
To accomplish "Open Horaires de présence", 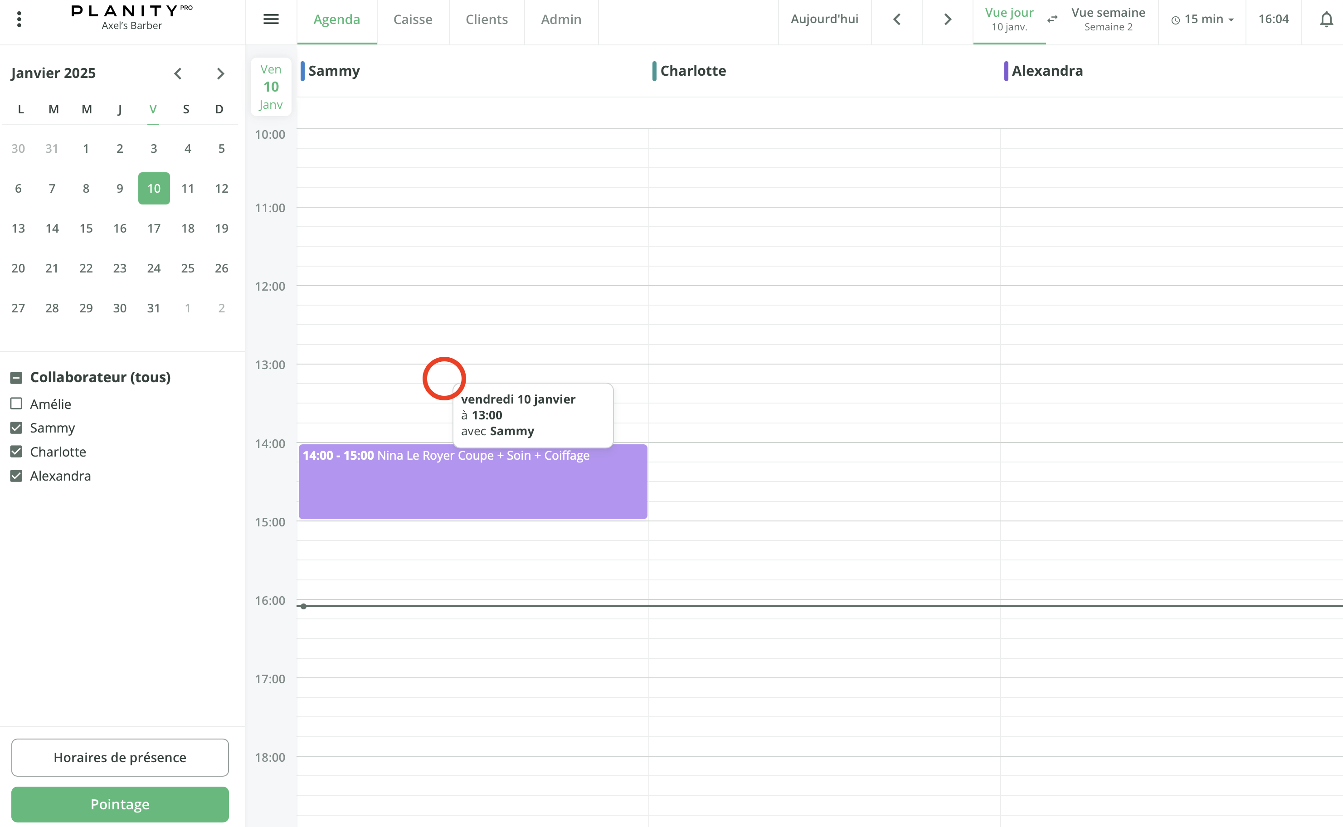I will pos(120,758).
